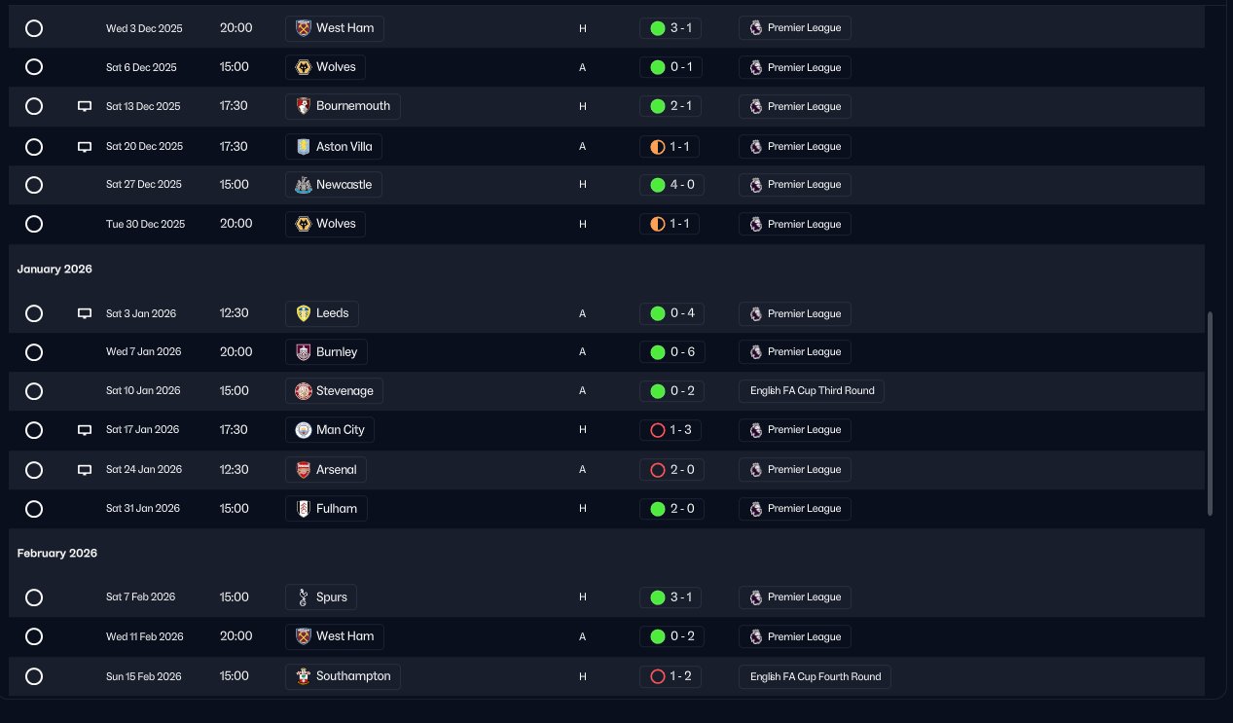Open English FA Cup Third Round competition

tap(812, 391)
